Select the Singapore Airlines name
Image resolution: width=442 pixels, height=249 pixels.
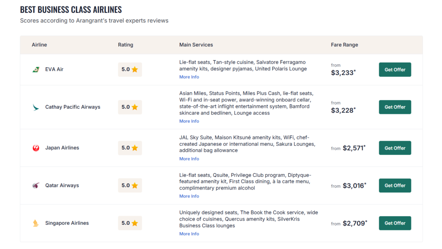coord(67,223)
